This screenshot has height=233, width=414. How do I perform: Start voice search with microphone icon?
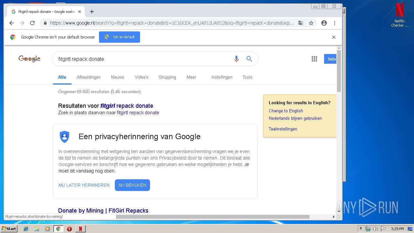click(x=236, y=59)
